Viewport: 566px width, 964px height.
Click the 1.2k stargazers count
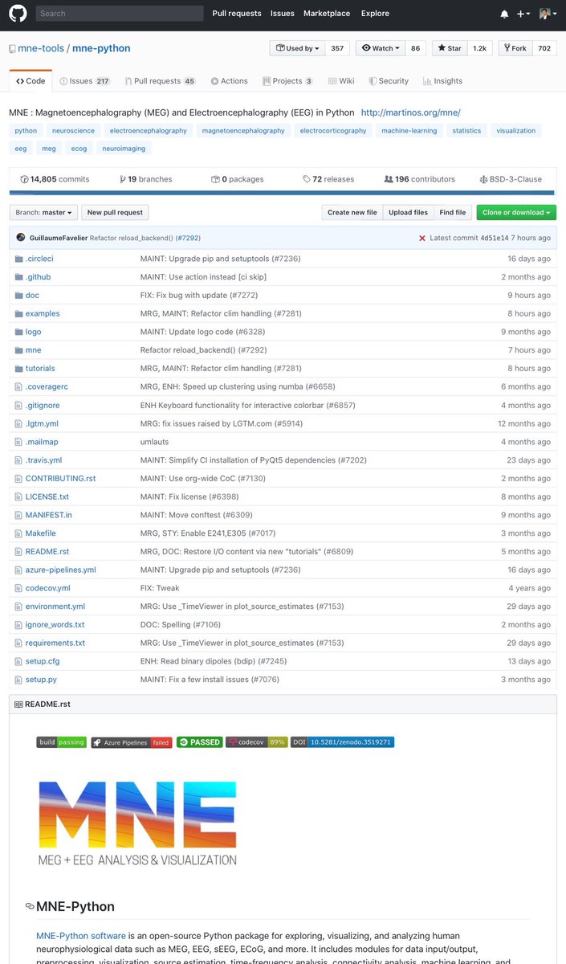479,48
